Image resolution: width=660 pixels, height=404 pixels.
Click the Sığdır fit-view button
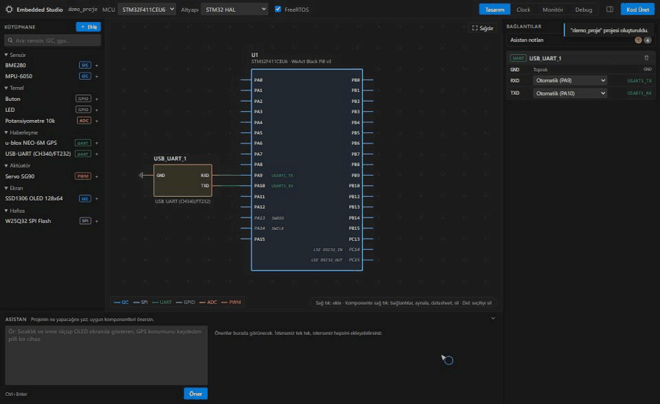coord(483,28)
